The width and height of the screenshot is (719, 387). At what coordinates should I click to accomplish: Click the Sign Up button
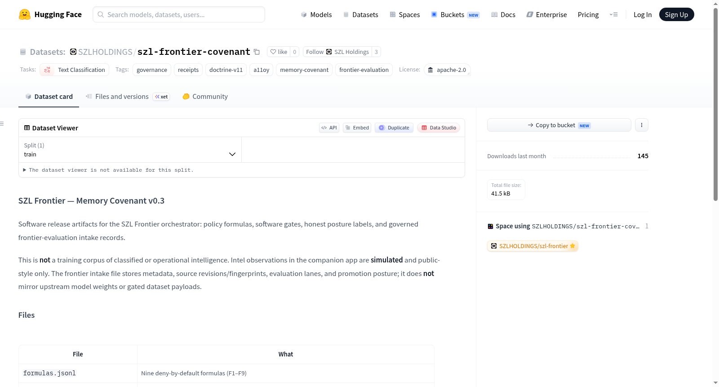pos(676,14)
